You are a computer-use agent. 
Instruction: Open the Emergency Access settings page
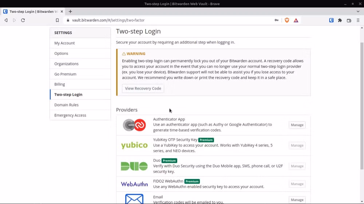pyautogui.click(x=80, y=115)
